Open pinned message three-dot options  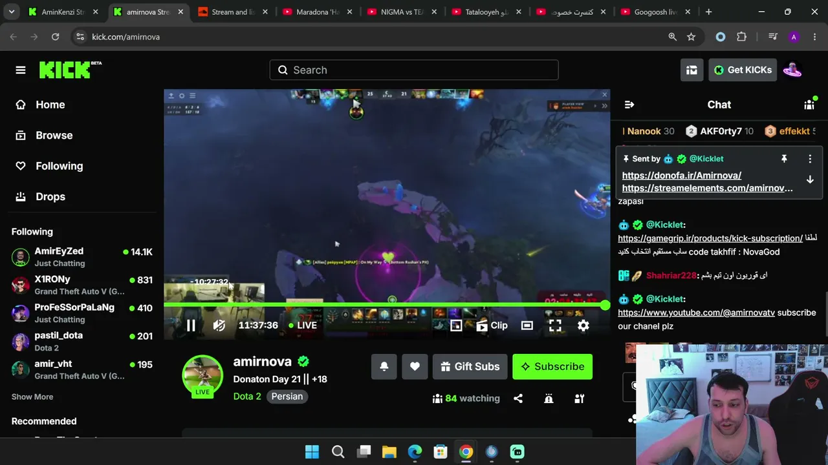tap(810, 159)
